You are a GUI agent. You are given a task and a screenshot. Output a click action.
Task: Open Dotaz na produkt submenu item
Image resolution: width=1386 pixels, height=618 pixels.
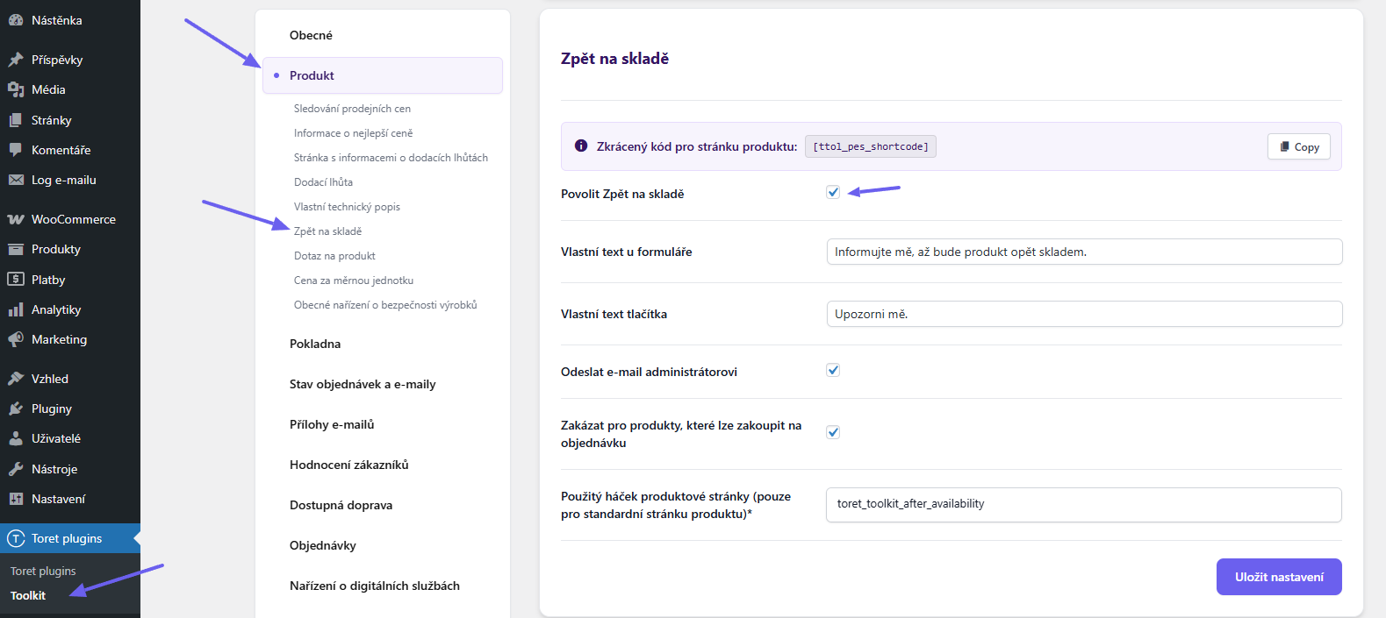(x=334, y=256)
